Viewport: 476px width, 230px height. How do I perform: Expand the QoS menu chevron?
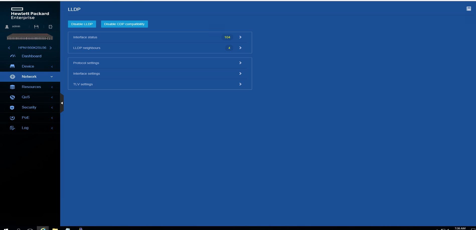pyautogui.click(x=52, y=97)
